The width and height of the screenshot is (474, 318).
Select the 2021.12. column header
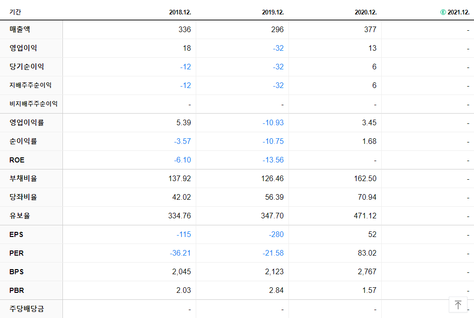(459, 12)
